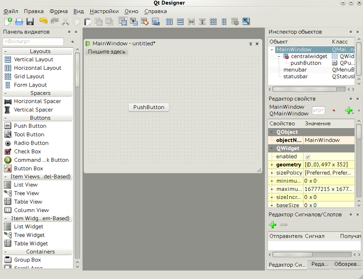The height and width of the screenshot is (279, 363).
Task: Click the Adjust Size toolbar icon
Action: 246,21
